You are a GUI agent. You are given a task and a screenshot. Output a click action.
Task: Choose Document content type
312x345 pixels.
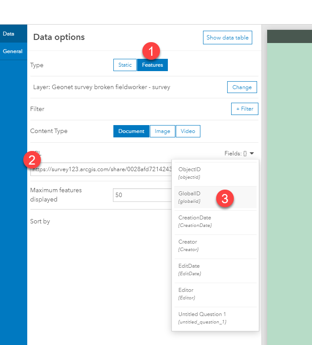(x=131, y=131)
